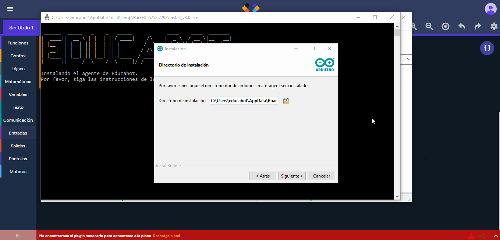
Task: Undo the last block action
Action: click(x=462, y=26)
